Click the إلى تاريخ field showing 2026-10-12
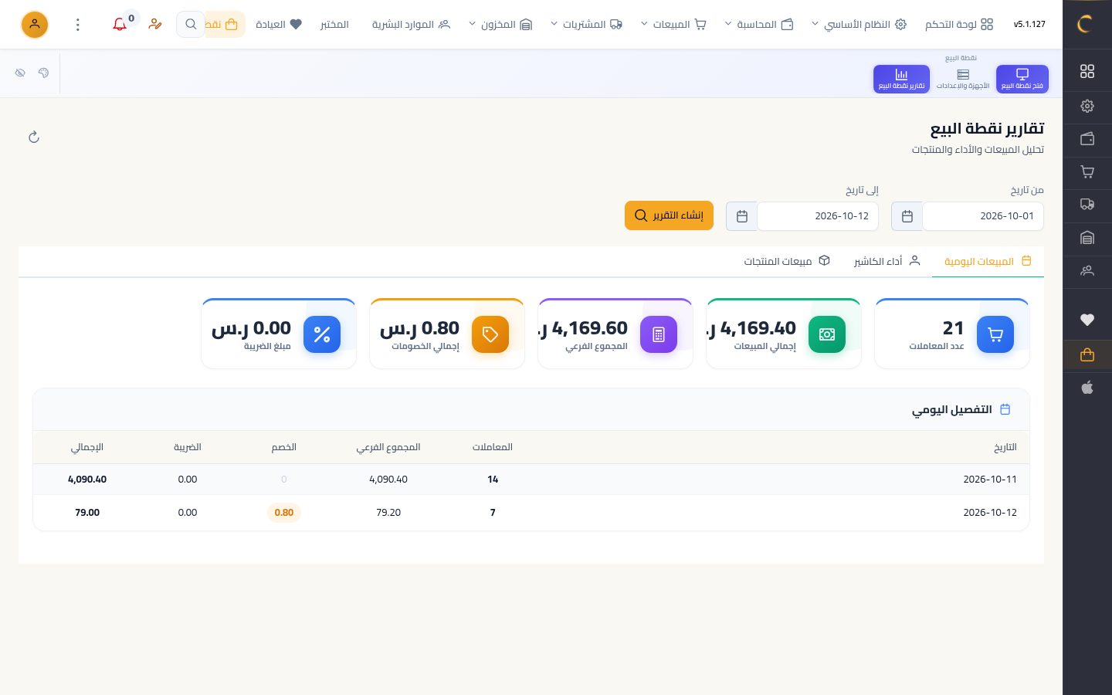Image resolution: width=1112 pixels, height=695 pixels. [x=818, y=216]
